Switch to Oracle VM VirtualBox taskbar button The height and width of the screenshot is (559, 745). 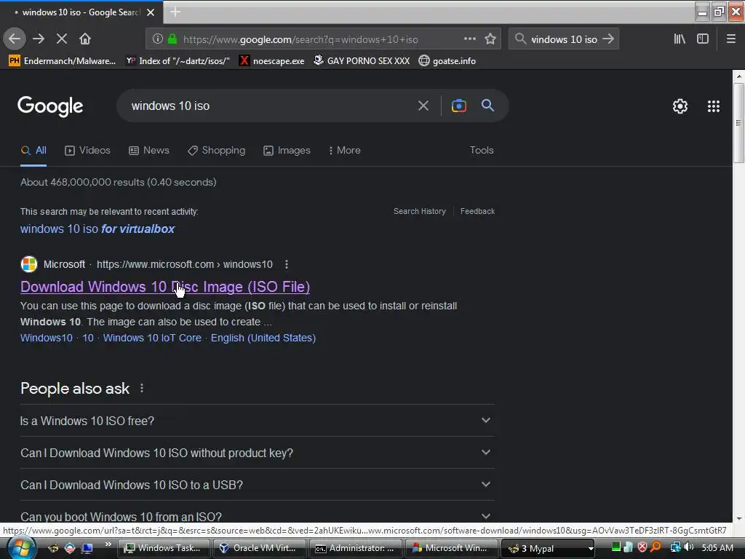point(259,548)
